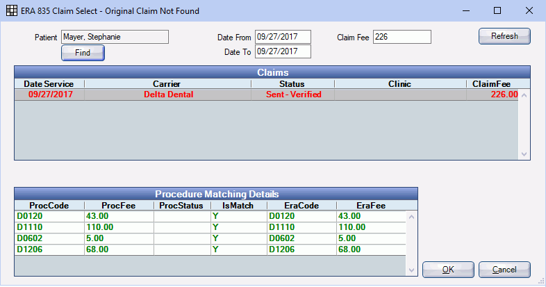Click IsMatch Y in D1206 row
This screenshot has height=287, width=546.
(238, 249)
